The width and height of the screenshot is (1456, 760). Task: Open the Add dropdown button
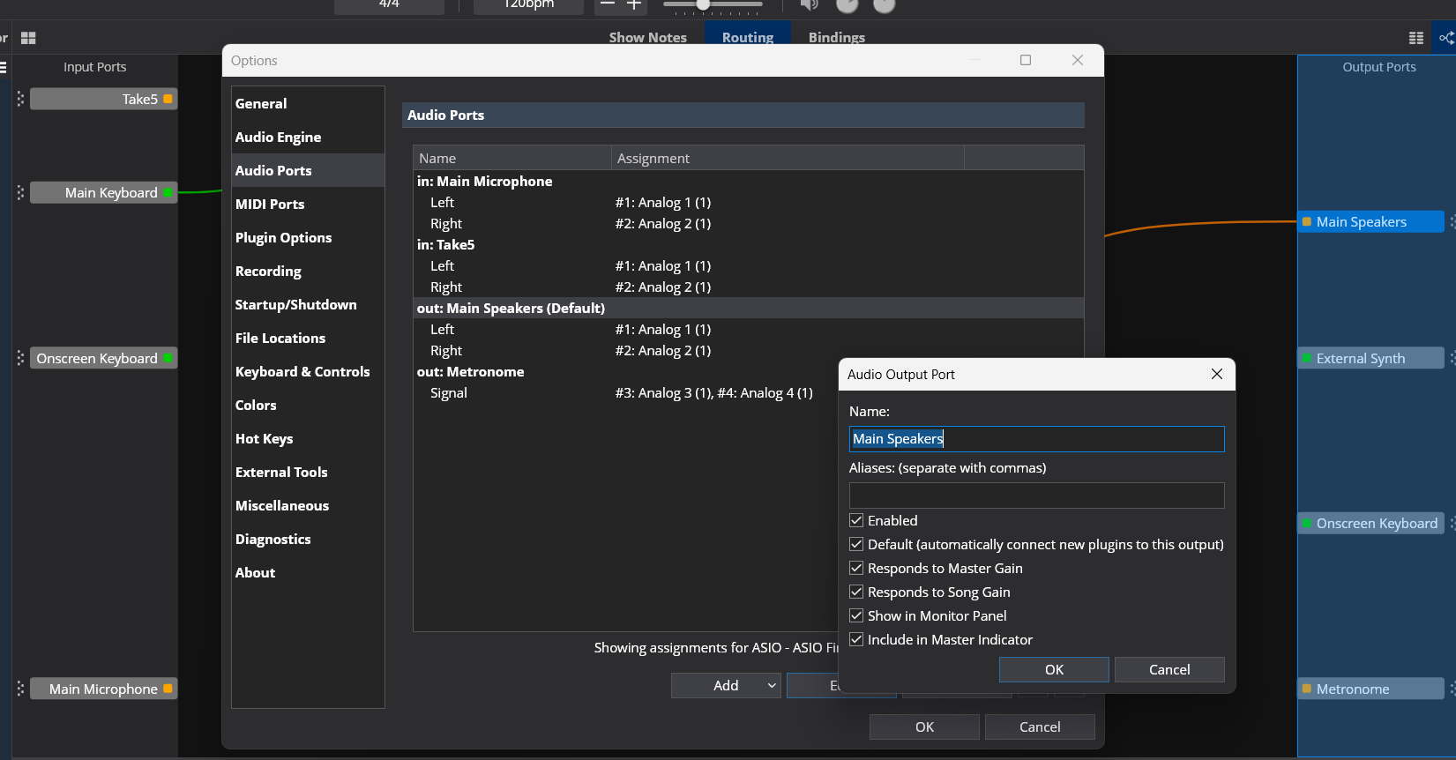pos(726,685)
